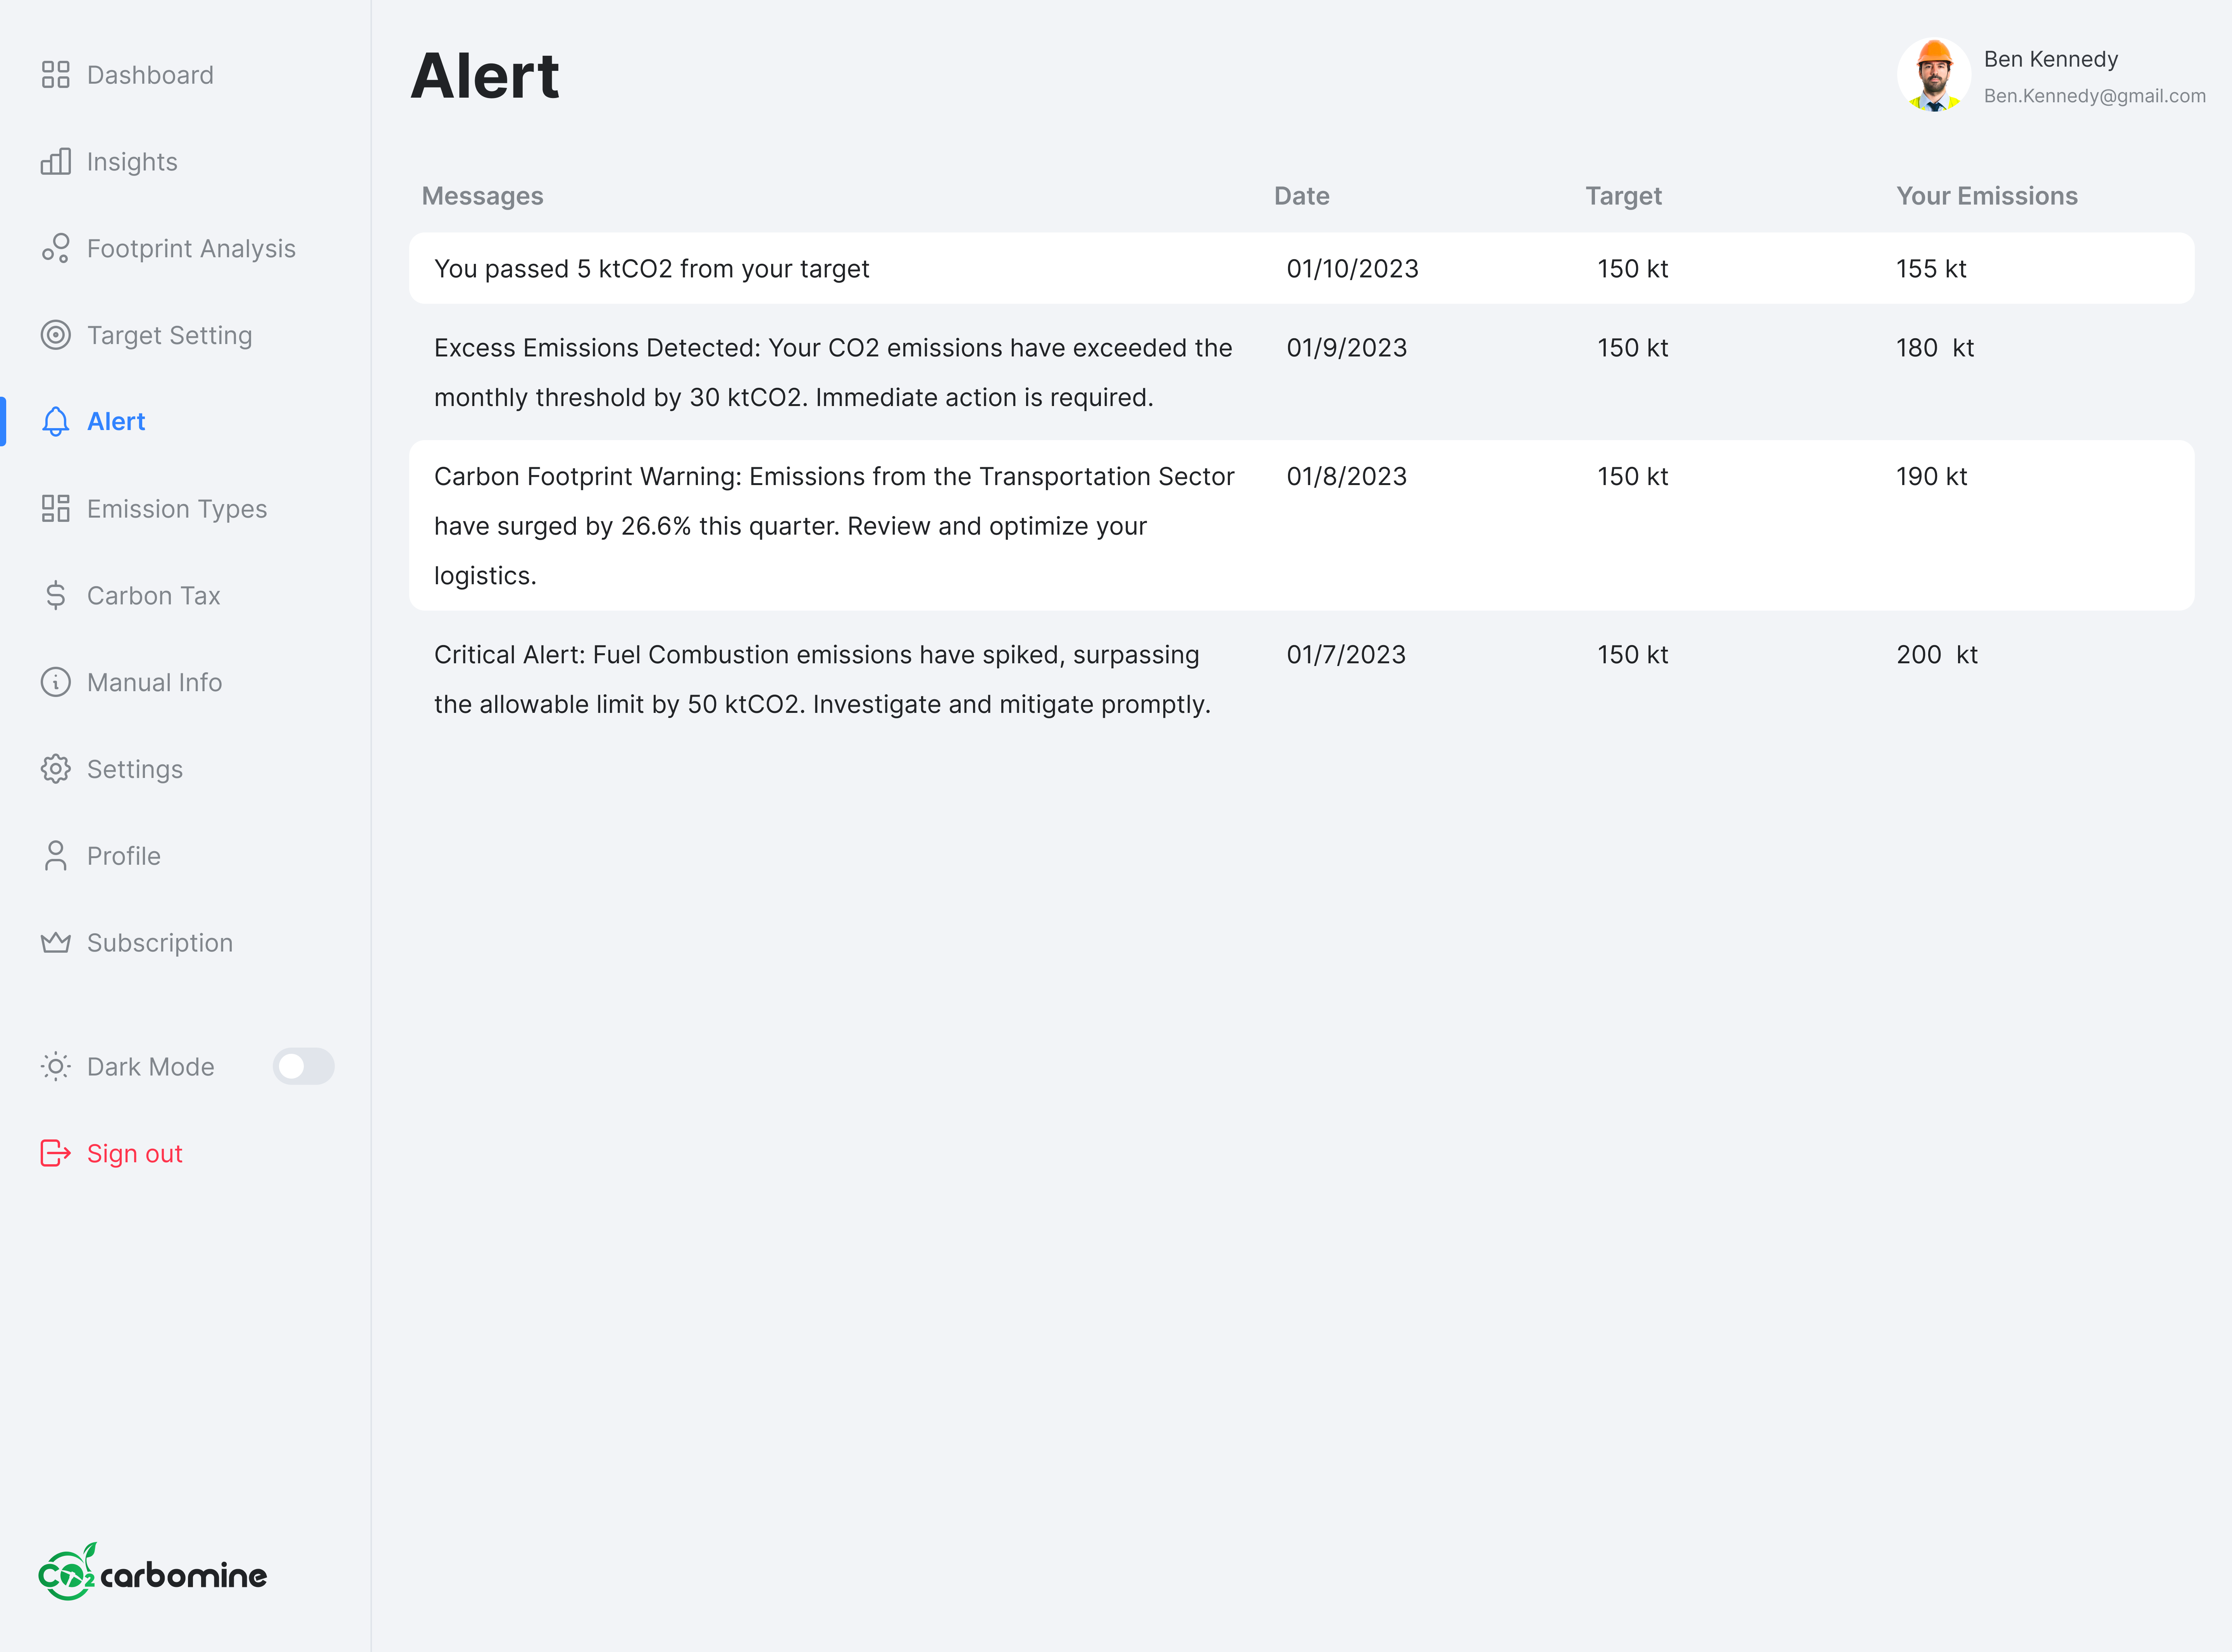Click the Sign out link
Viewport: 2232px width, 1652px height.
point(134,1153)
